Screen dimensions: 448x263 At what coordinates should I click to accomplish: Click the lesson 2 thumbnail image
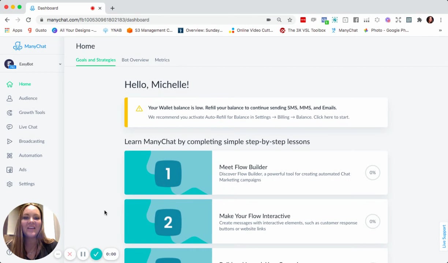168,221
